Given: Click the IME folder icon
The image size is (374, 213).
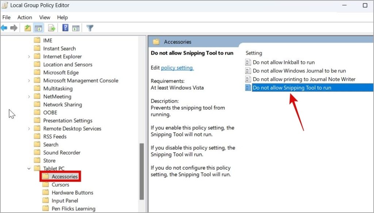Looking at the screenshot, I should pyautogui.click(x=37, y=40).
